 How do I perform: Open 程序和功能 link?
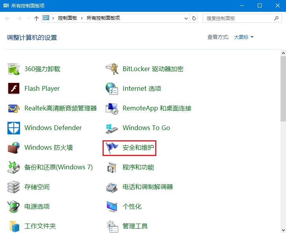click(x=138, y=167)
